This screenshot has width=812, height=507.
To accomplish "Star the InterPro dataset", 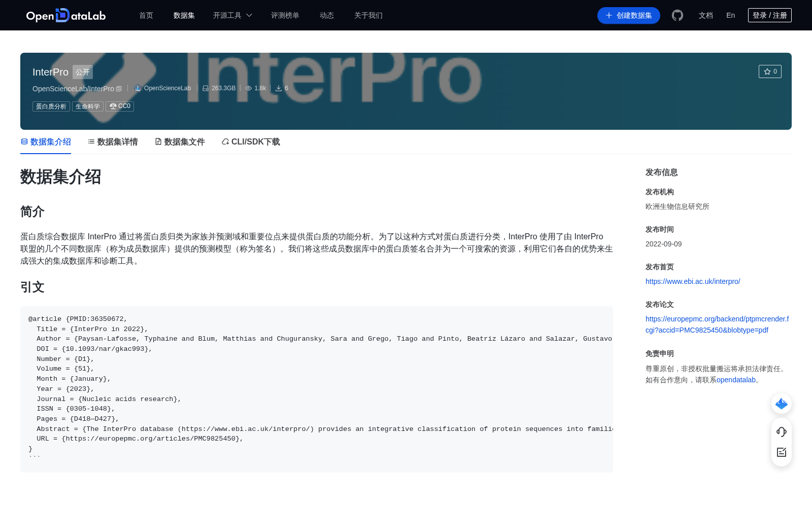I will 770,71.
